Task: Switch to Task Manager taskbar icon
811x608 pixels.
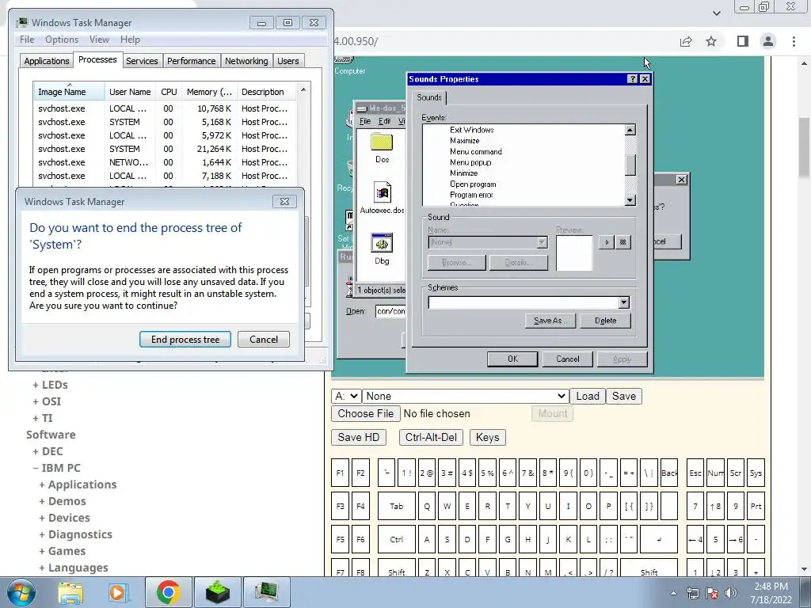Action: (267, 592)
